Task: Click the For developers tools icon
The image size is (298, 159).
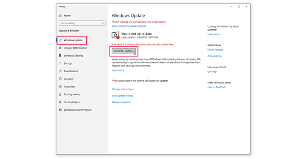Action: coord(60,102)
